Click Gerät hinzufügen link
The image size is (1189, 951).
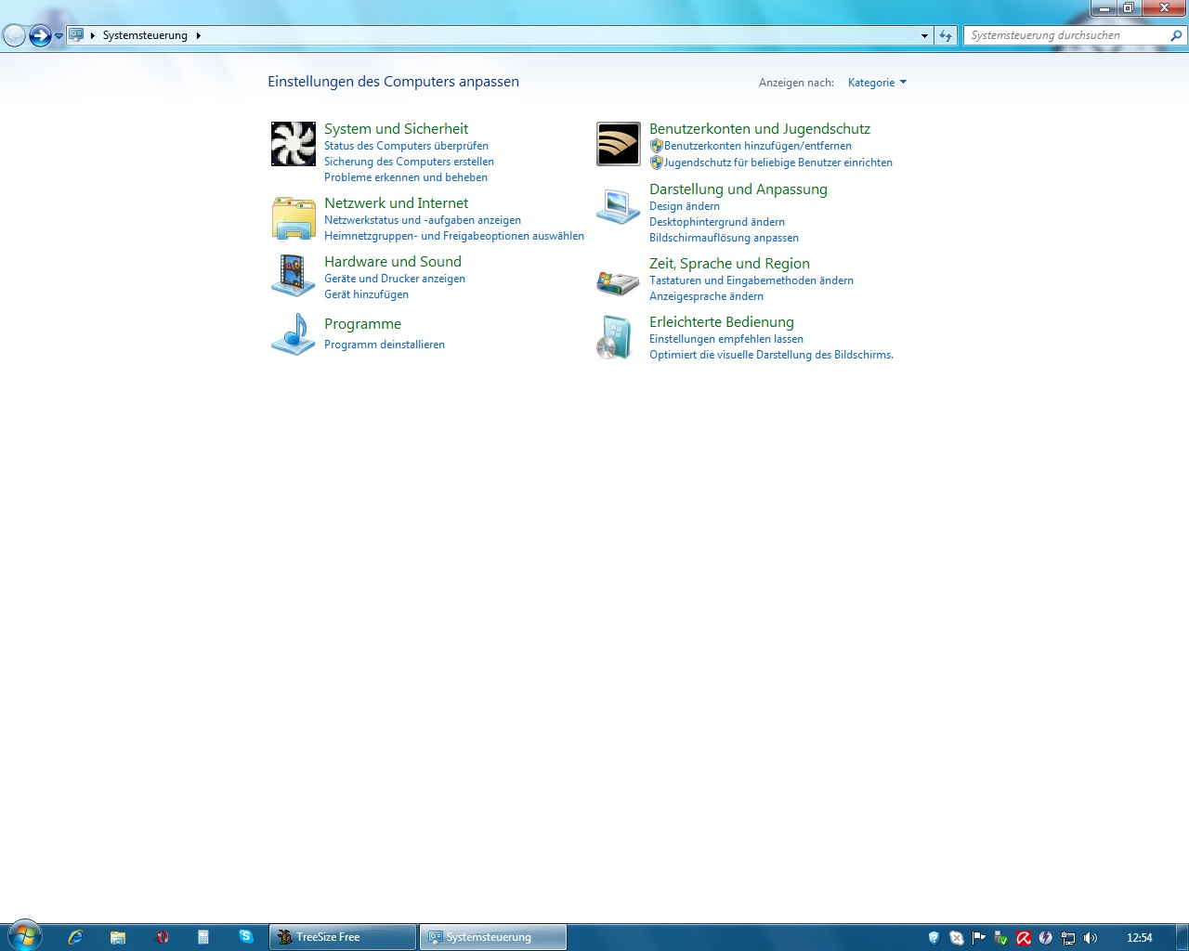pos(366,294)
